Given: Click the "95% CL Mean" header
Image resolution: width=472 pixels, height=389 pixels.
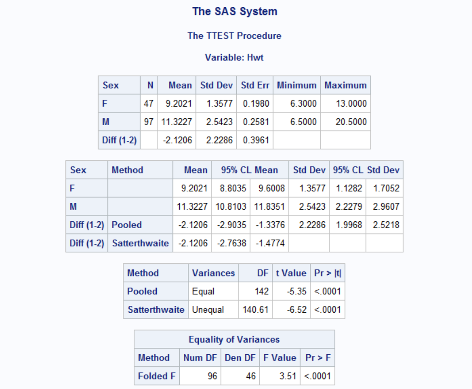Looking at the screenshot, I should pos(249,170).
